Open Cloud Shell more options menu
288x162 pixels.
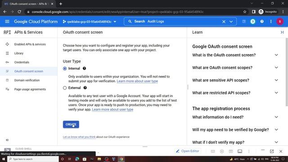(249, 151)
